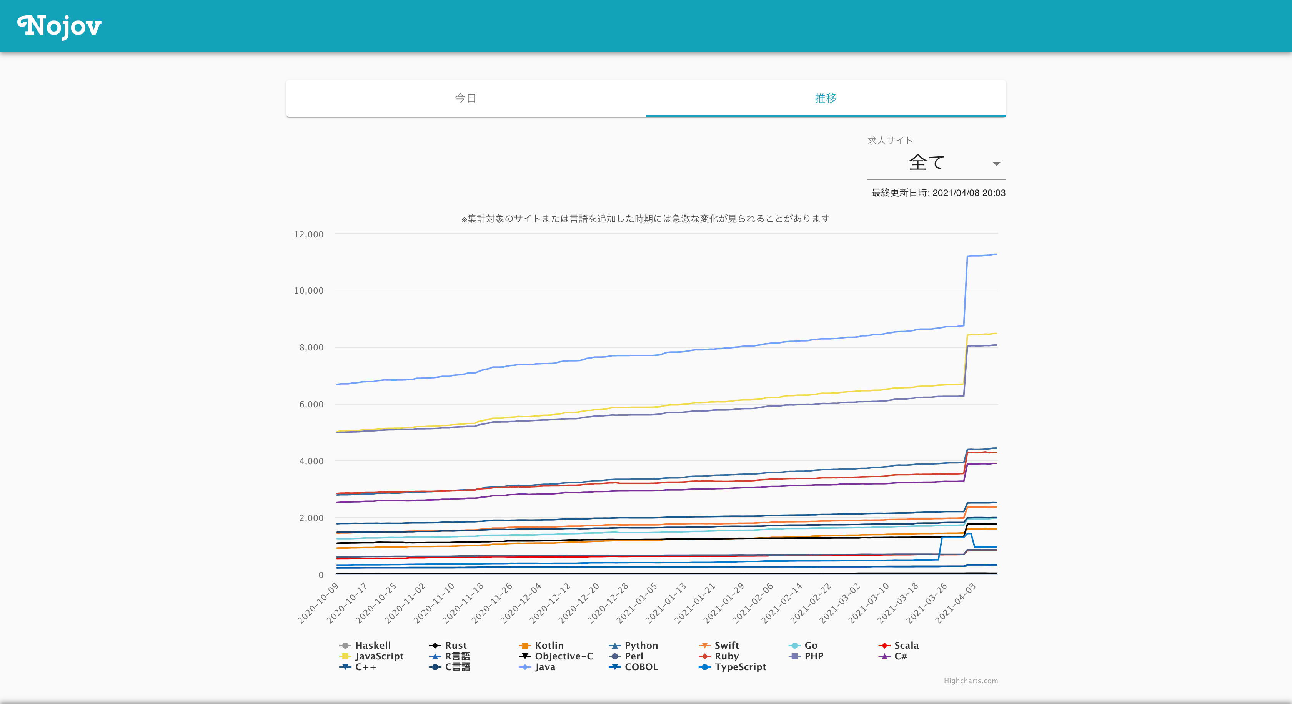Hide the Java series via legend

[545, 667]
